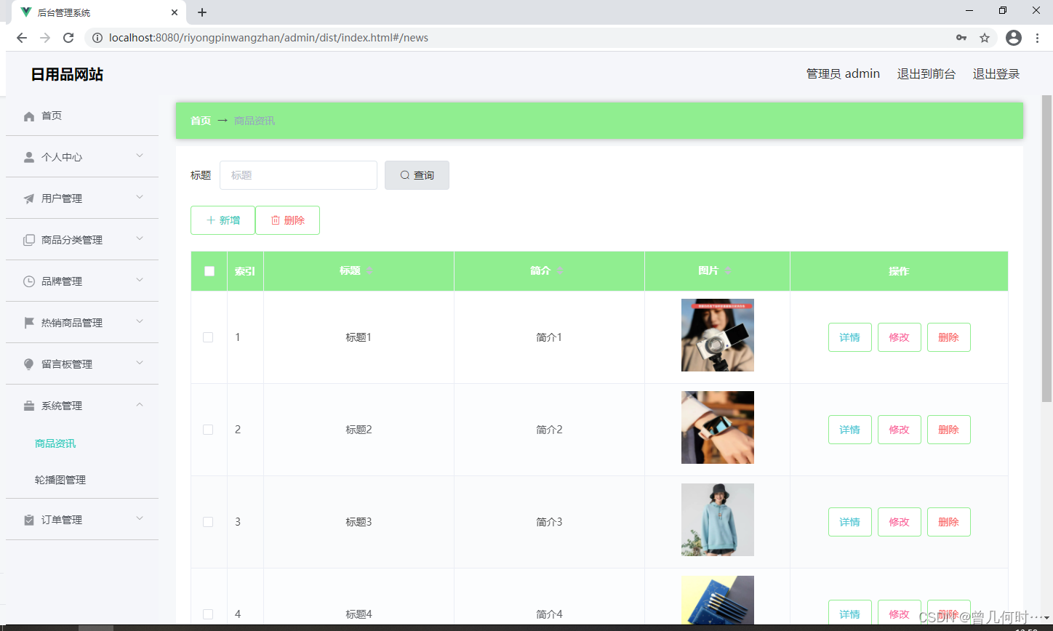Screen dimensions: 1053x631
Task: Click the clock icon for 品牌管理
Action: [29, 281]
